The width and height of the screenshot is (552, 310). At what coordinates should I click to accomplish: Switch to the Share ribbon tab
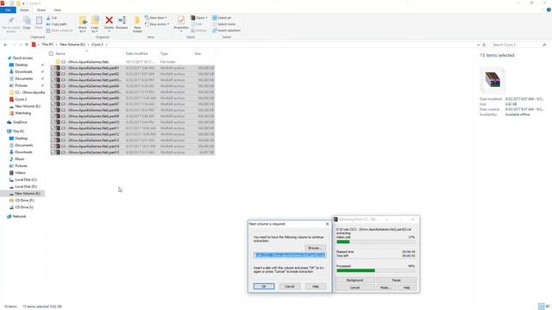pyautogui.click(x=41, y=9)
